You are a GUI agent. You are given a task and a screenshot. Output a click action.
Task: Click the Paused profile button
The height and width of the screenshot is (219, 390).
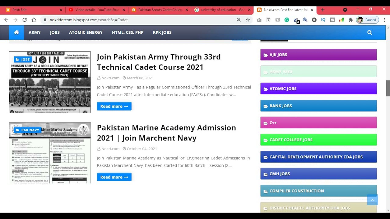click(x=367, y=20)
